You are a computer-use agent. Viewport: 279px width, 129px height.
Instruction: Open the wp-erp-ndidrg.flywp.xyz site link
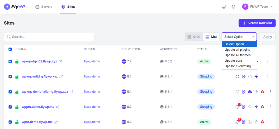40,77
